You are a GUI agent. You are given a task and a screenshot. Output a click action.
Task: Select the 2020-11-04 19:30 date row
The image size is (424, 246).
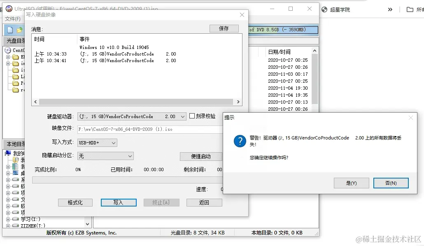point(288,88)
